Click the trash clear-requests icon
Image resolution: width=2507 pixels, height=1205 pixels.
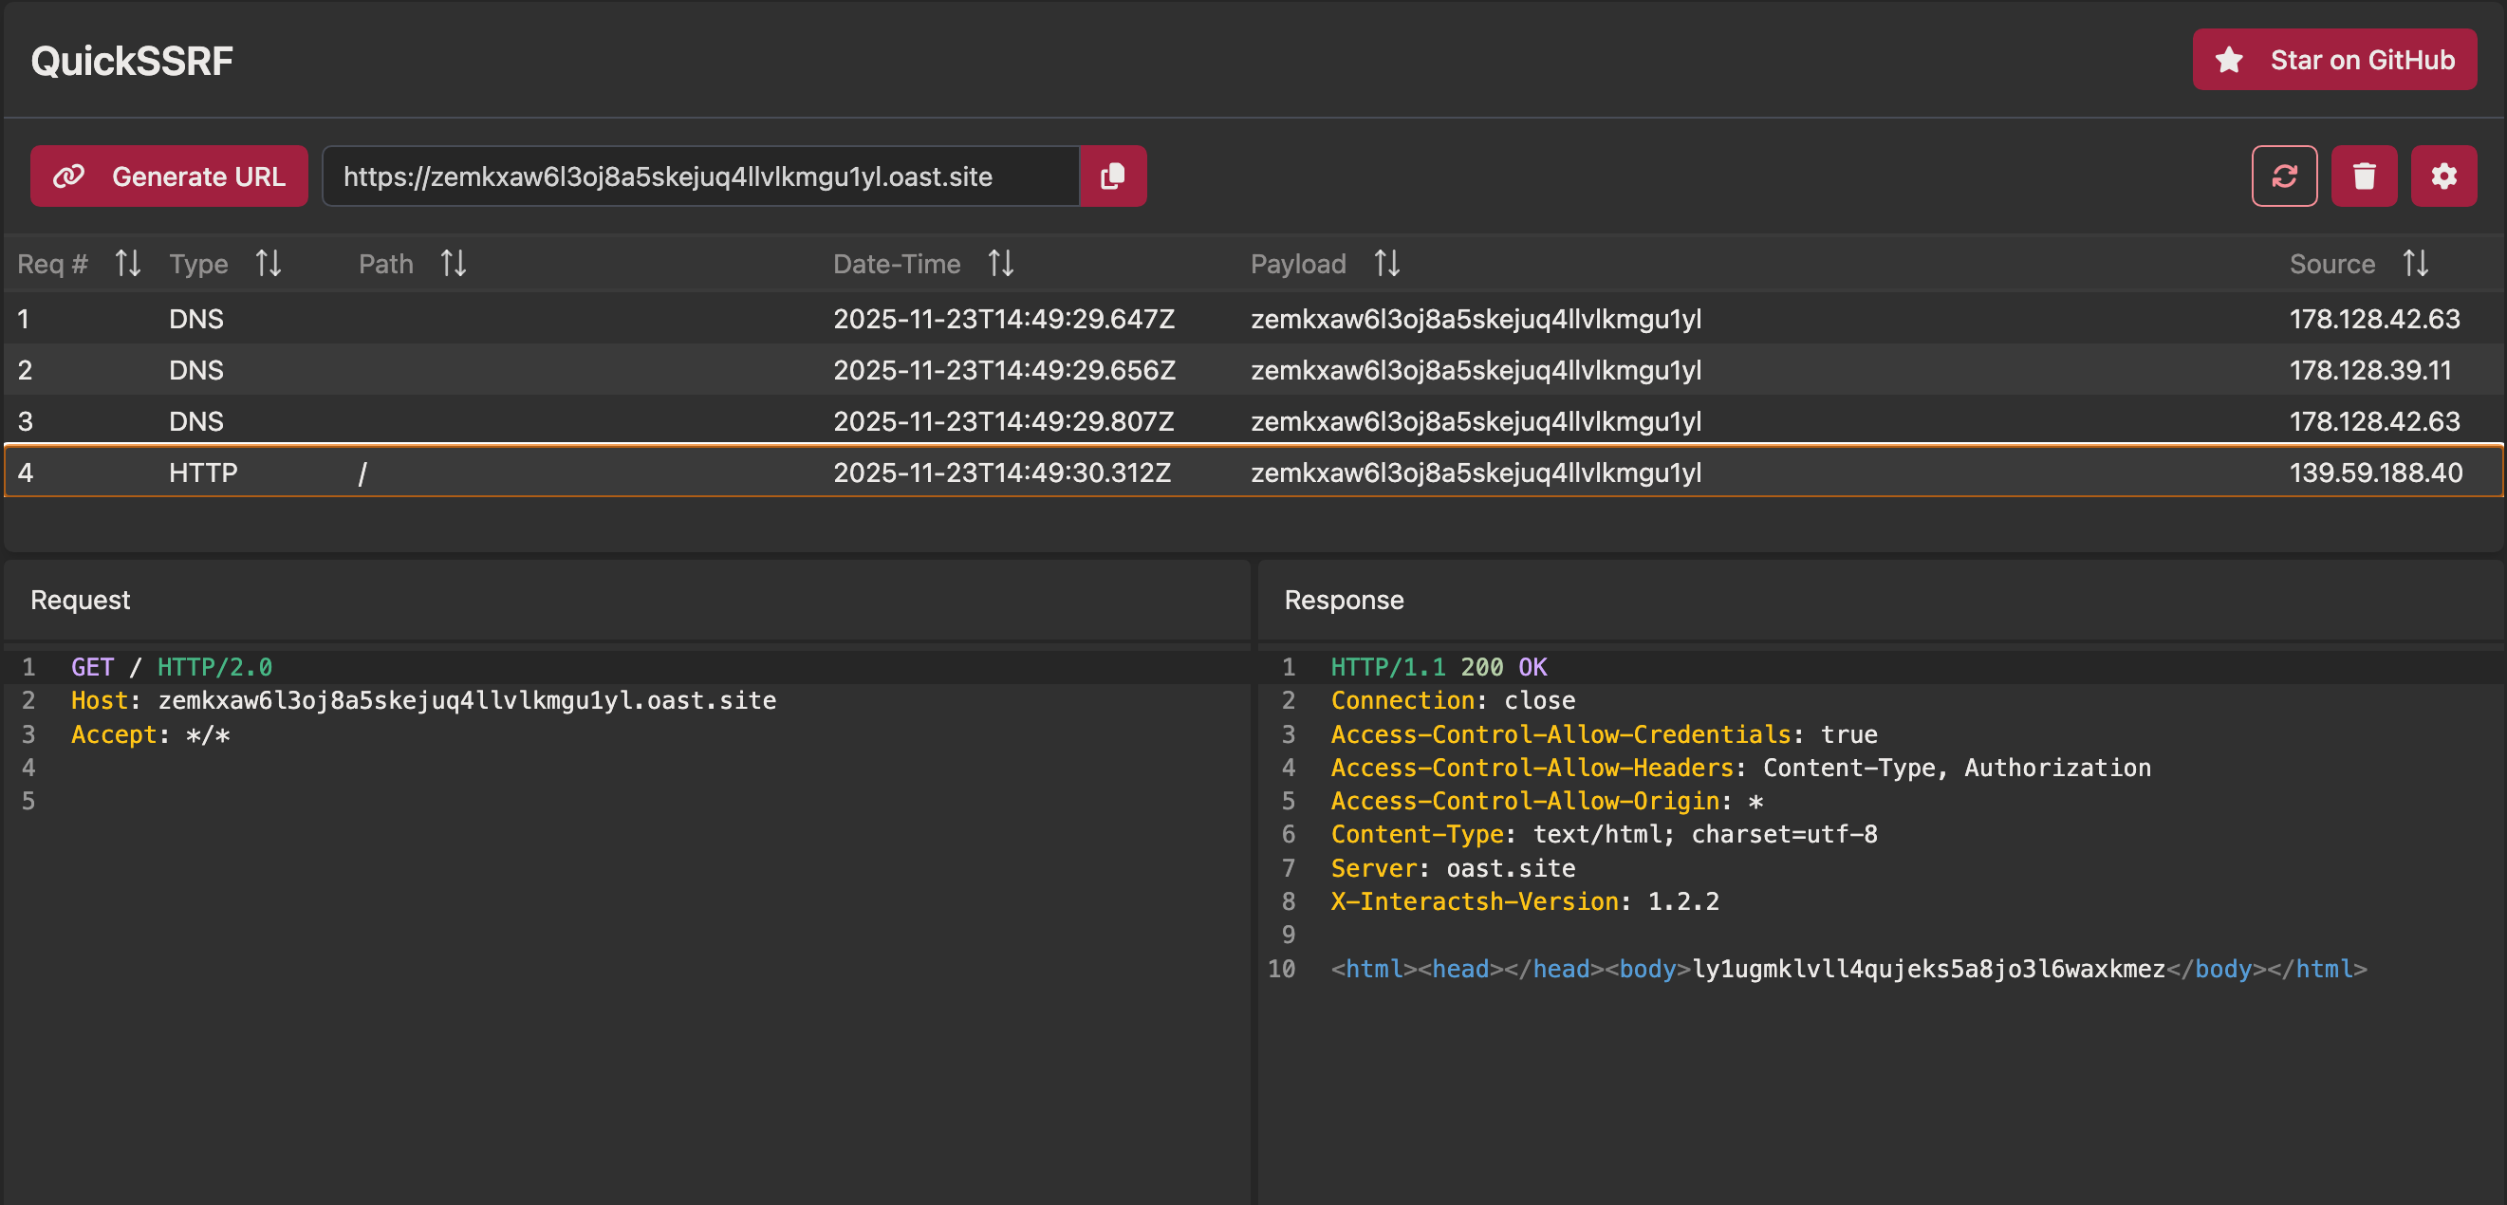click(x=2363, y=176)
